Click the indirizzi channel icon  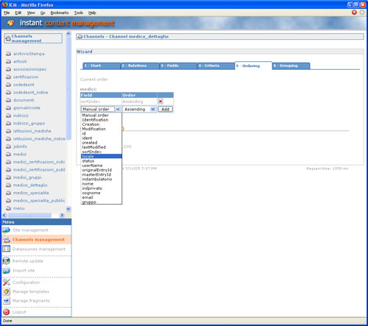(x=9, y=116)
